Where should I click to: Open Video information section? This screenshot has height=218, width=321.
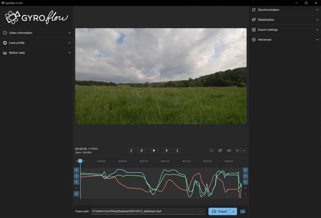pyautogui.click(x=37, y=33)
